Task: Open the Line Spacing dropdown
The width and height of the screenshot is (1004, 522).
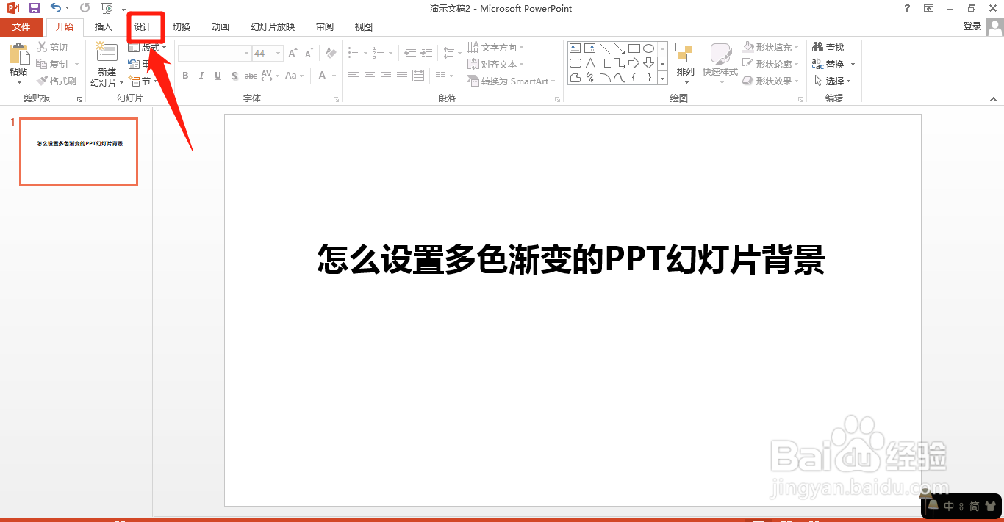Action: pos(452,53)
